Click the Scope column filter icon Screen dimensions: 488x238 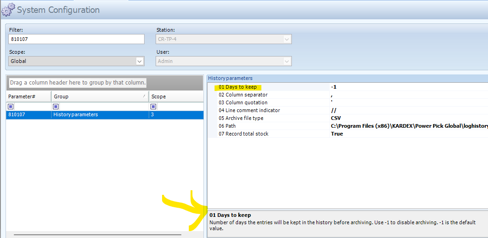[154, 107]
